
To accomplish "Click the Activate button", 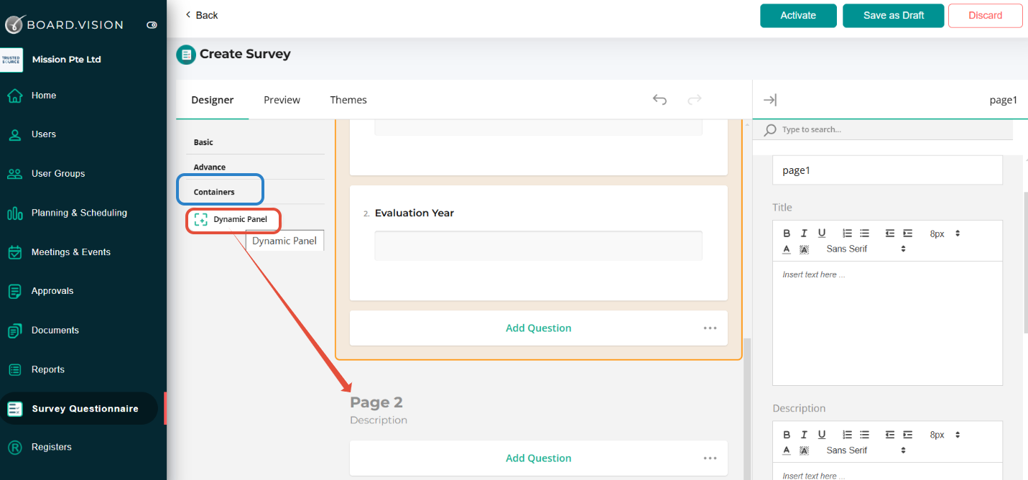I will 798,16.
